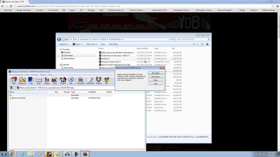Click the Explorer Forward arrow button
The width and height of the screenshot is (280, 157).
(x=63, y=39)
